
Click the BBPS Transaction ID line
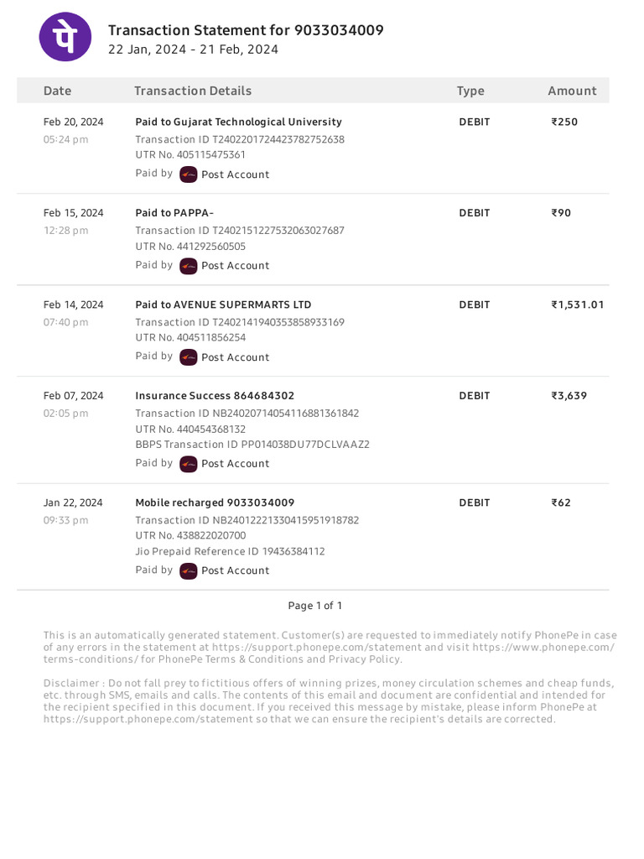pos(252,445)
